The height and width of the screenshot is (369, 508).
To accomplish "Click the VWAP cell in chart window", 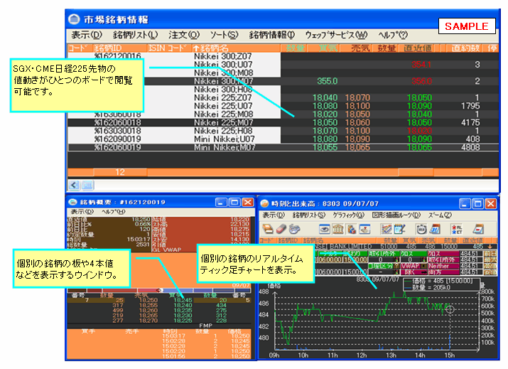I will 410,266.
